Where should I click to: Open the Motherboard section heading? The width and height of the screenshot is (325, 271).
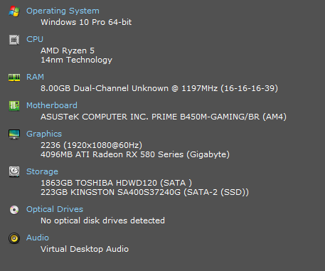tap(52, 105)
